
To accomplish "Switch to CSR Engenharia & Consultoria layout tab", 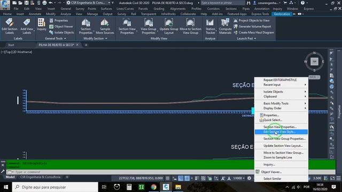I will [41, 177].
